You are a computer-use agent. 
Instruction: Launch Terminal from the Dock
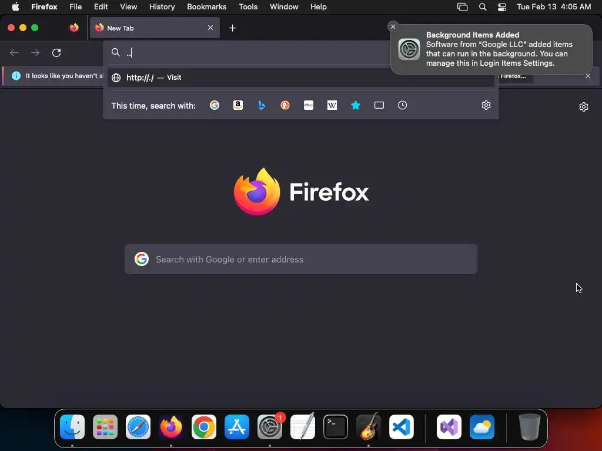(336, 427)
